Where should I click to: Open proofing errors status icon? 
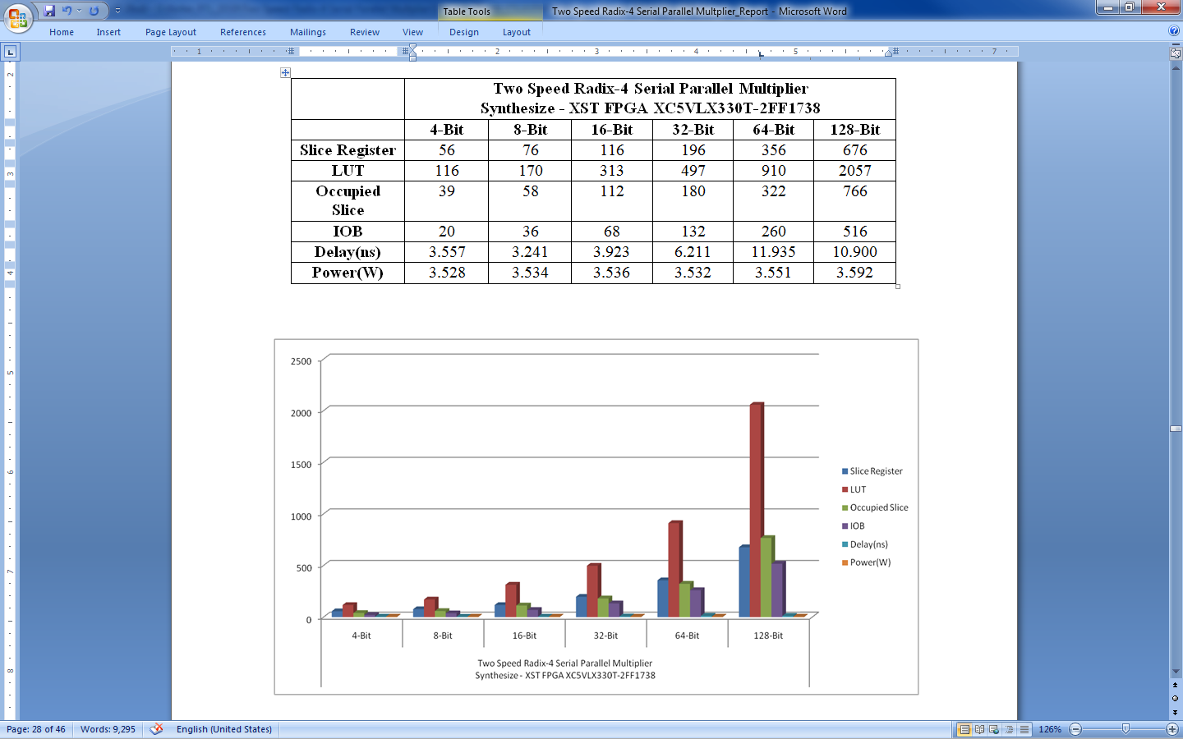[x=156, y=729]
